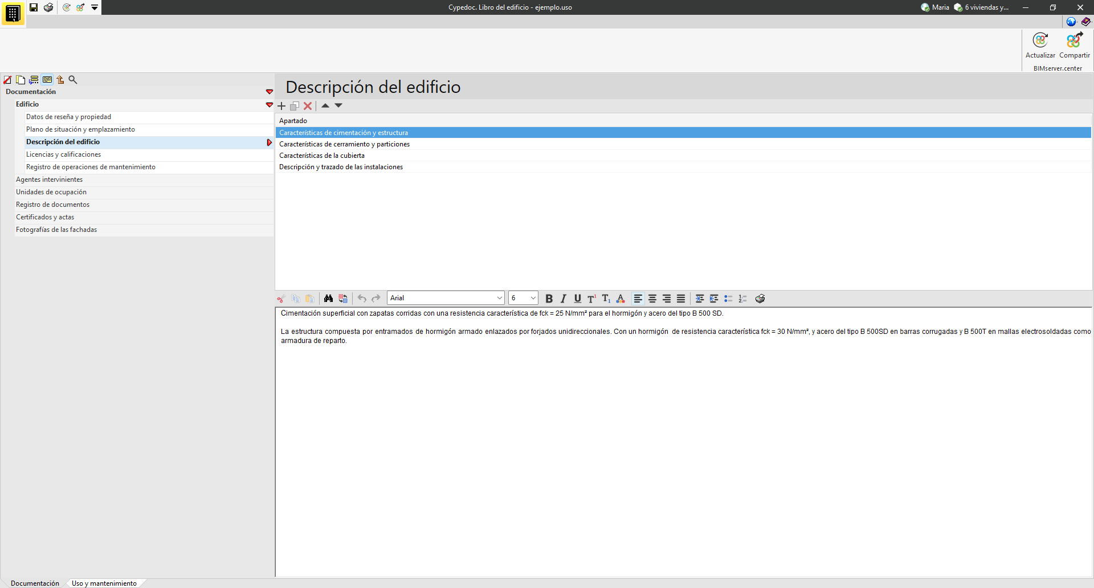1094x588 pixels.
Task: Click the Actualizar BIMserver.center button
Action: pos(1040,46)
